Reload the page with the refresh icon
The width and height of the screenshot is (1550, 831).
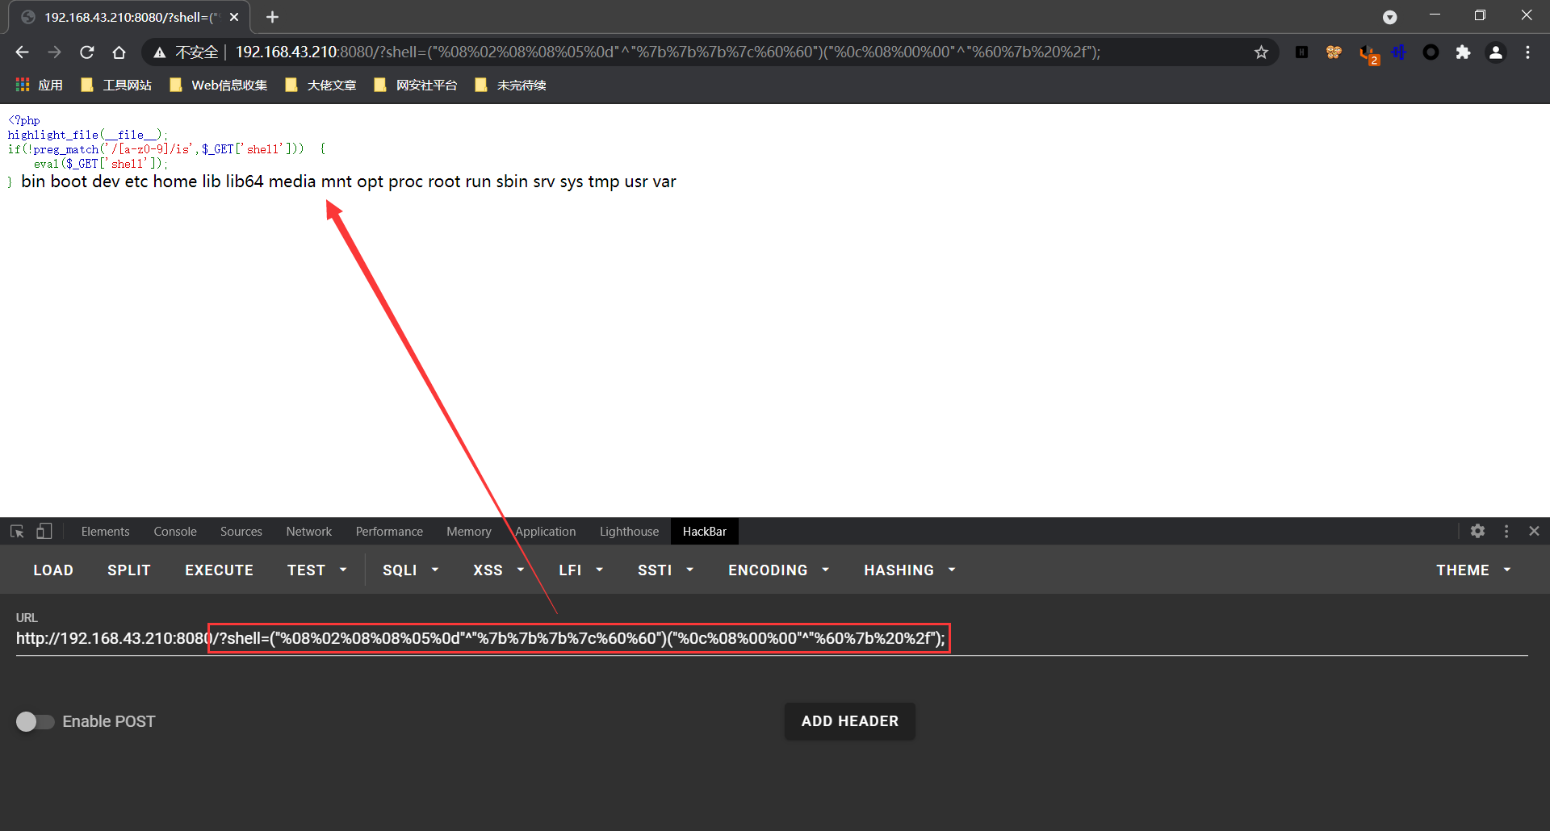[x=87, y=52]
